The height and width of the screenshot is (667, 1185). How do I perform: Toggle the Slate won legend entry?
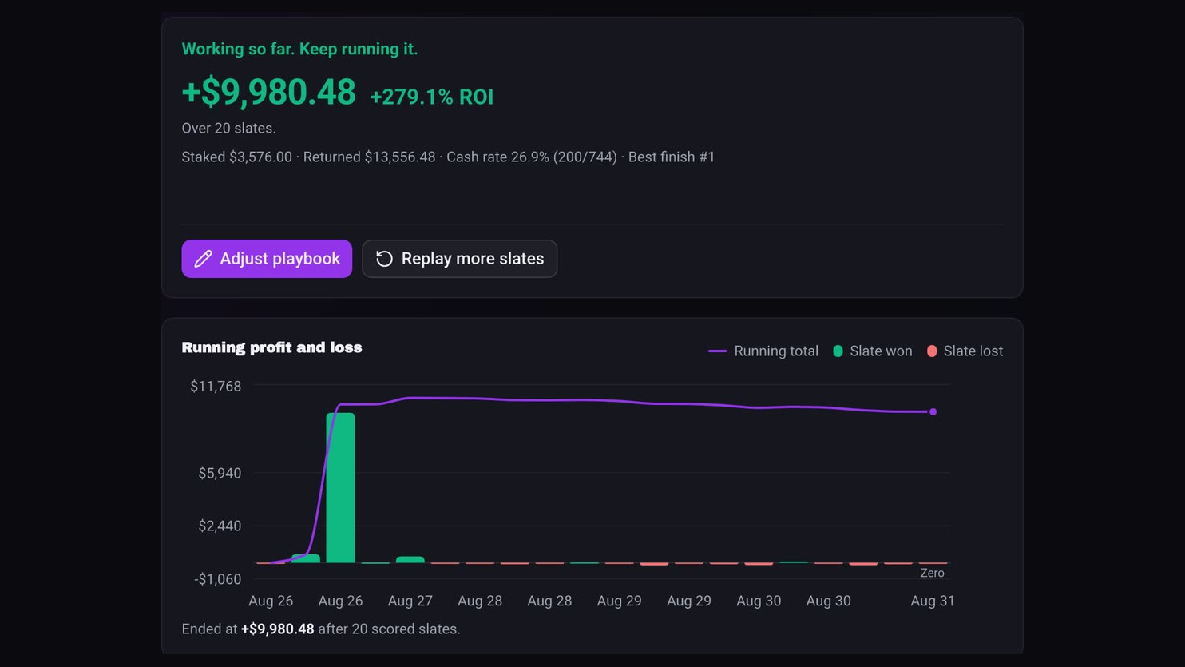[x=873, y=351]
